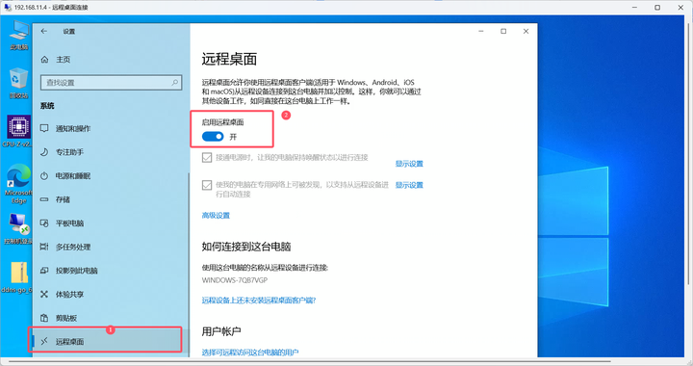Click the 平板电脑 icon

44,223
